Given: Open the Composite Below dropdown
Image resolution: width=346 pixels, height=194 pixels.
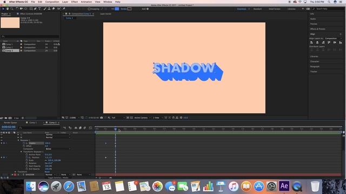Looking at the screenshot, I should [x=58, y=149].
